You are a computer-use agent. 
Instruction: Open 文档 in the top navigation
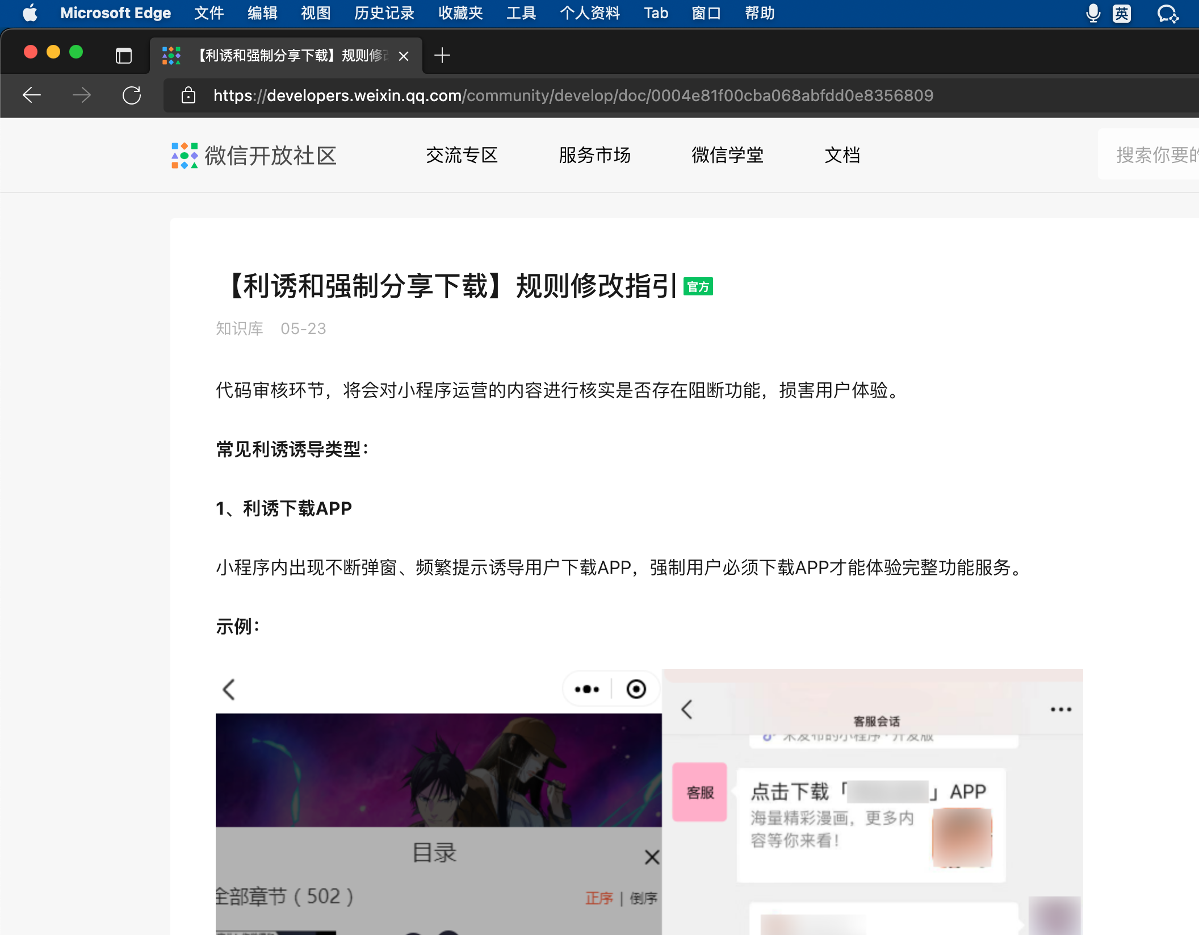click(842, 155)
